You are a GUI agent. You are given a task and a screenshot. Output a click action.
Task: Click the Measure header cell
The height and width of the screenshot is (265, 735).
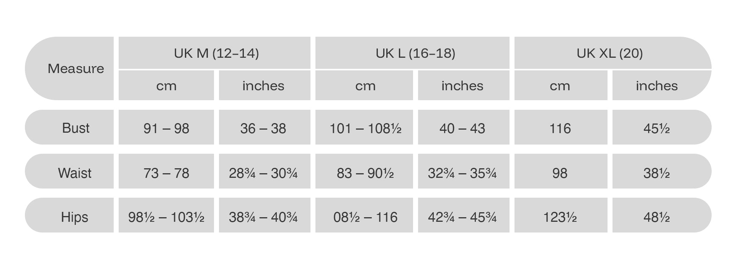[x=76, y=68]
